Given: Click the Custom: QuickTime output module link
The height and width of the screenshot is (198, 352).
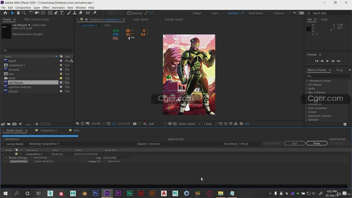Looking at the screenshot, I should (x=44, y=162).
